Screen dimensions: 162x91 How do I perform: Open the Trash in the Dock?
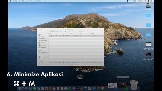pyautogui.click(x=134, y=85)
